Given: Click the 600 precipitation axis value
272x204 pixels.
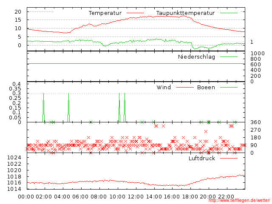Looking at the screenshot, I should [255, 65].
